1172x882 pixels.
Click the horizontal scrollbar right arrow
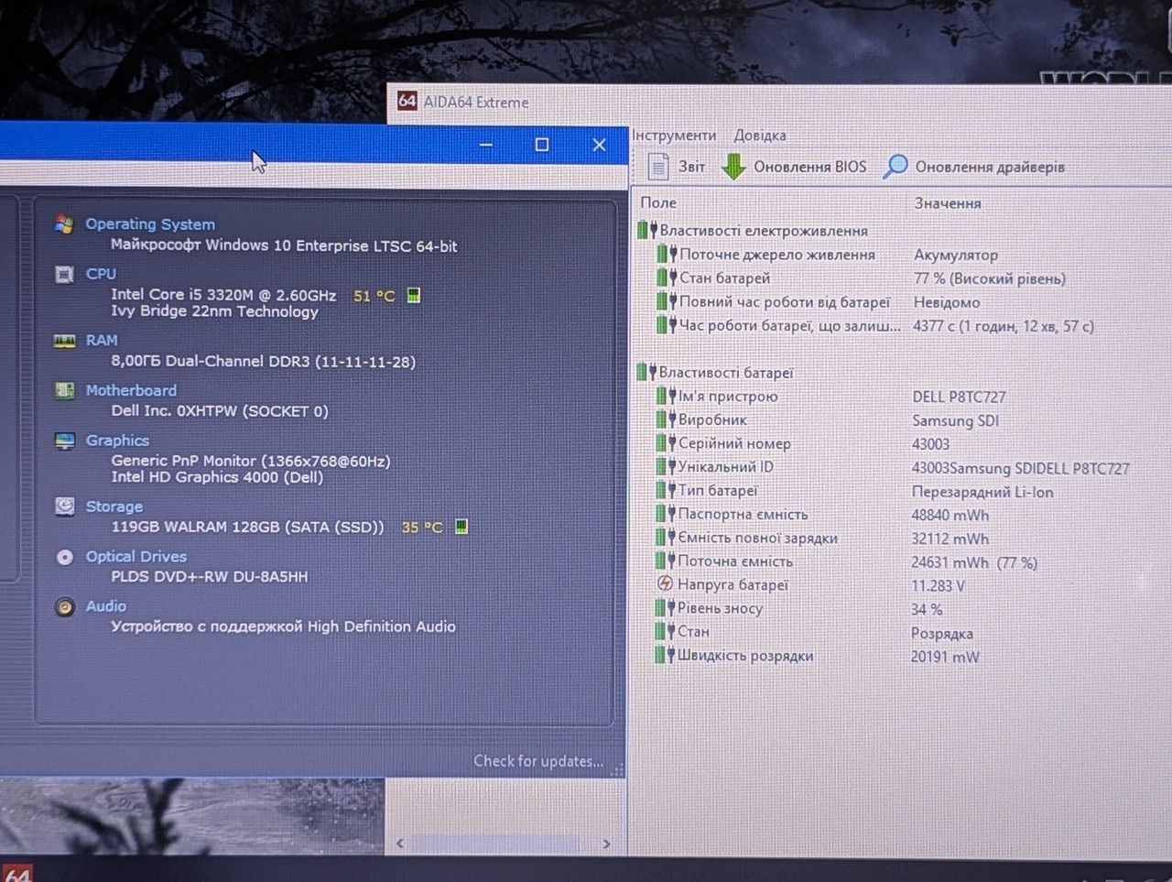tap(606, 844)
